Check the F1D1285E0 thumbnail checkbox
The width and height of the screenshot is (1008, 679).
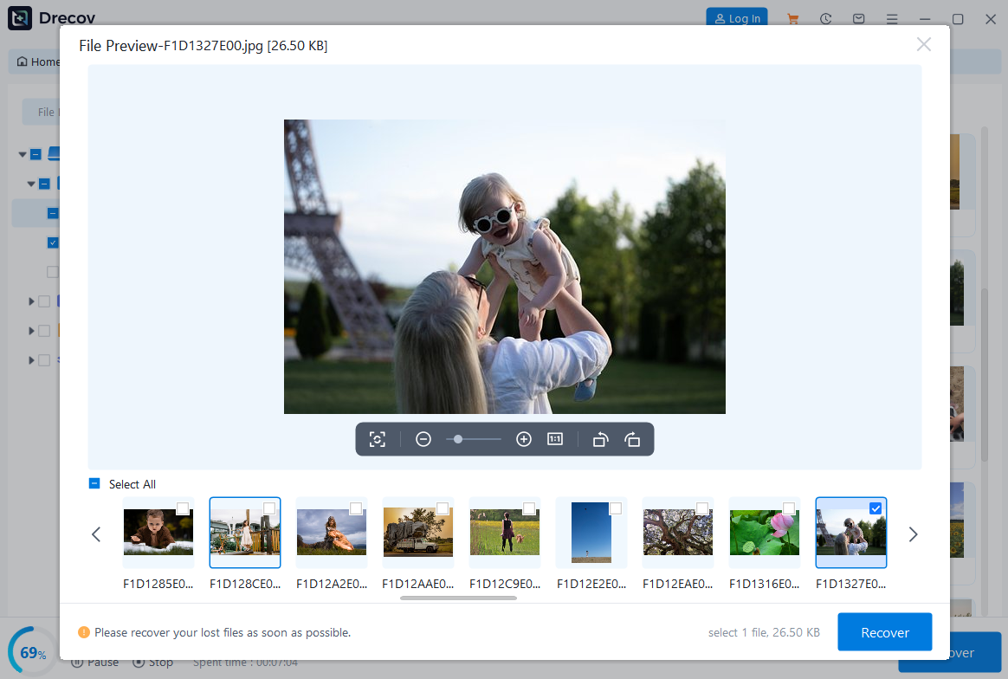click(x=182, y=508)
